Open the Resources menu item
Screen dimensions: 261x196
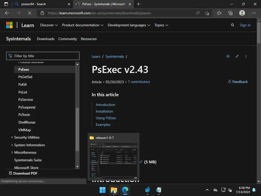point(89,39)
